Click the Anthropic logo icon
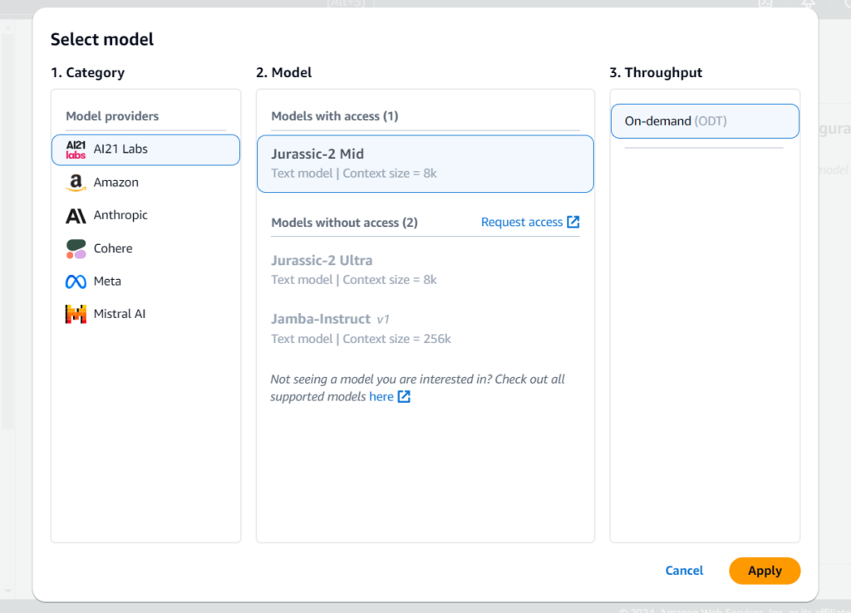The height and width of the screenshot is (613, 851). coord(75,215)
